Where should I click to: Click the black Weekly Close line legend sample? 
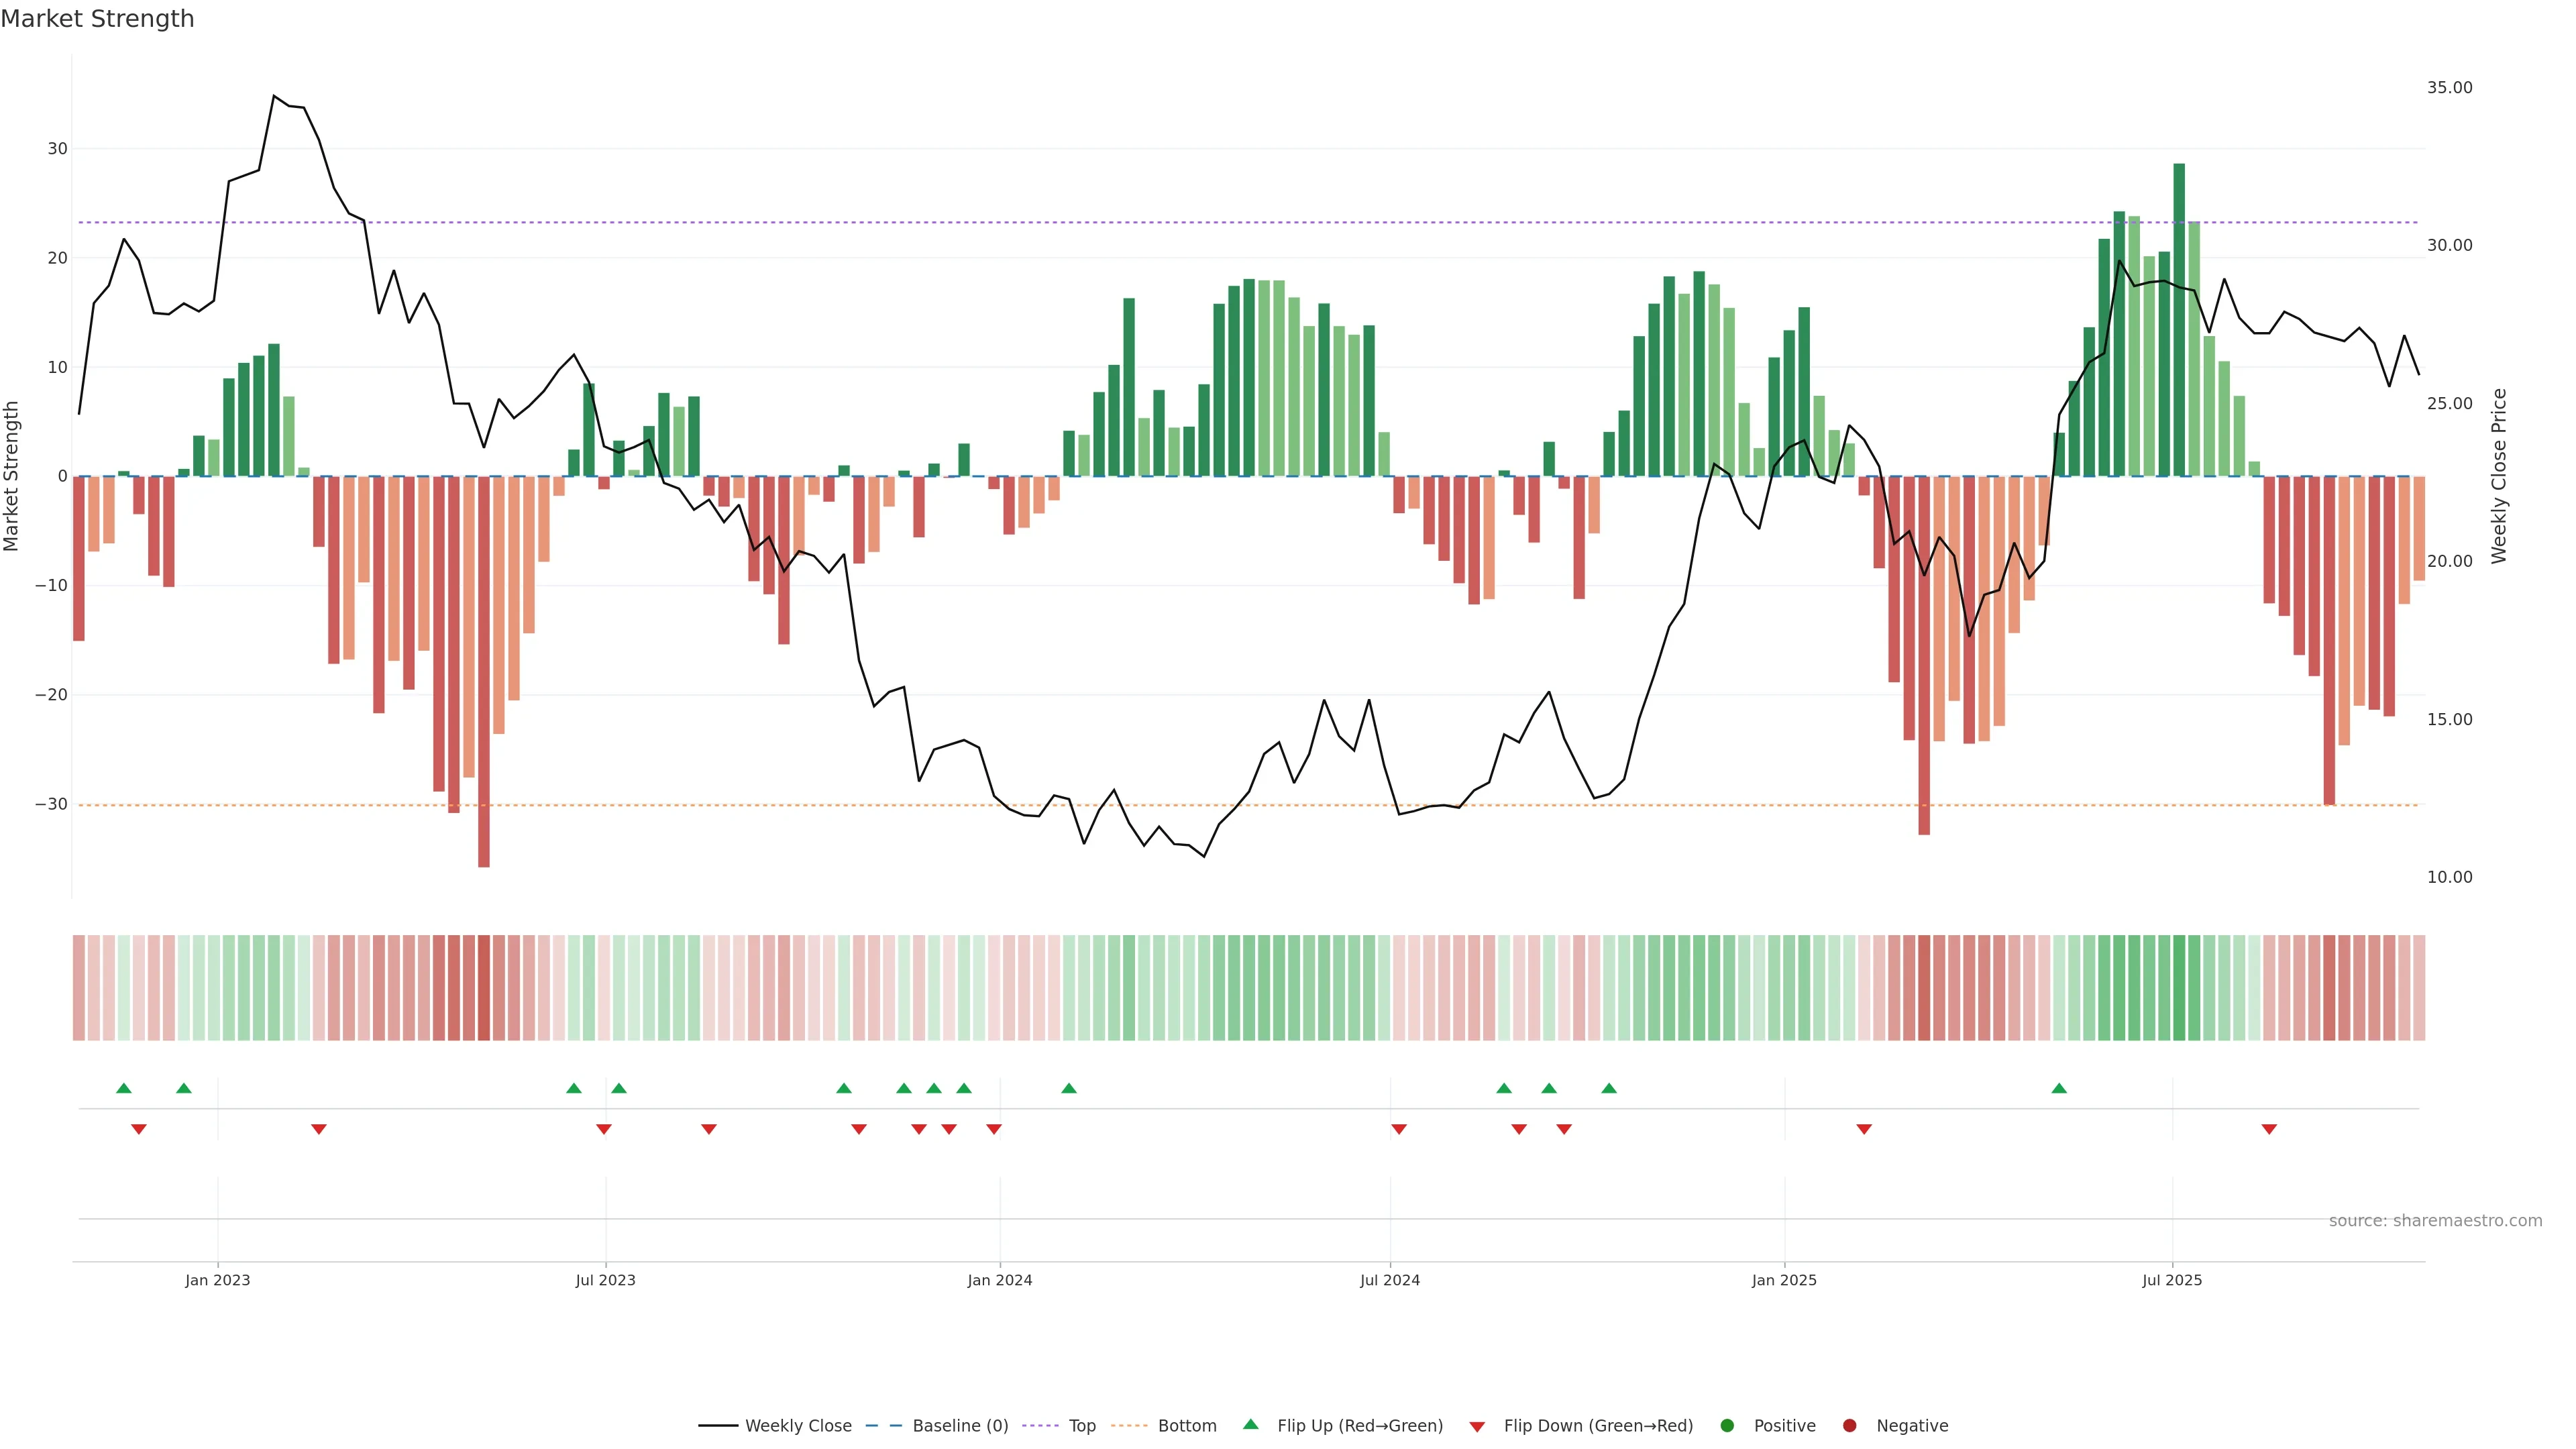[718, 1426]
